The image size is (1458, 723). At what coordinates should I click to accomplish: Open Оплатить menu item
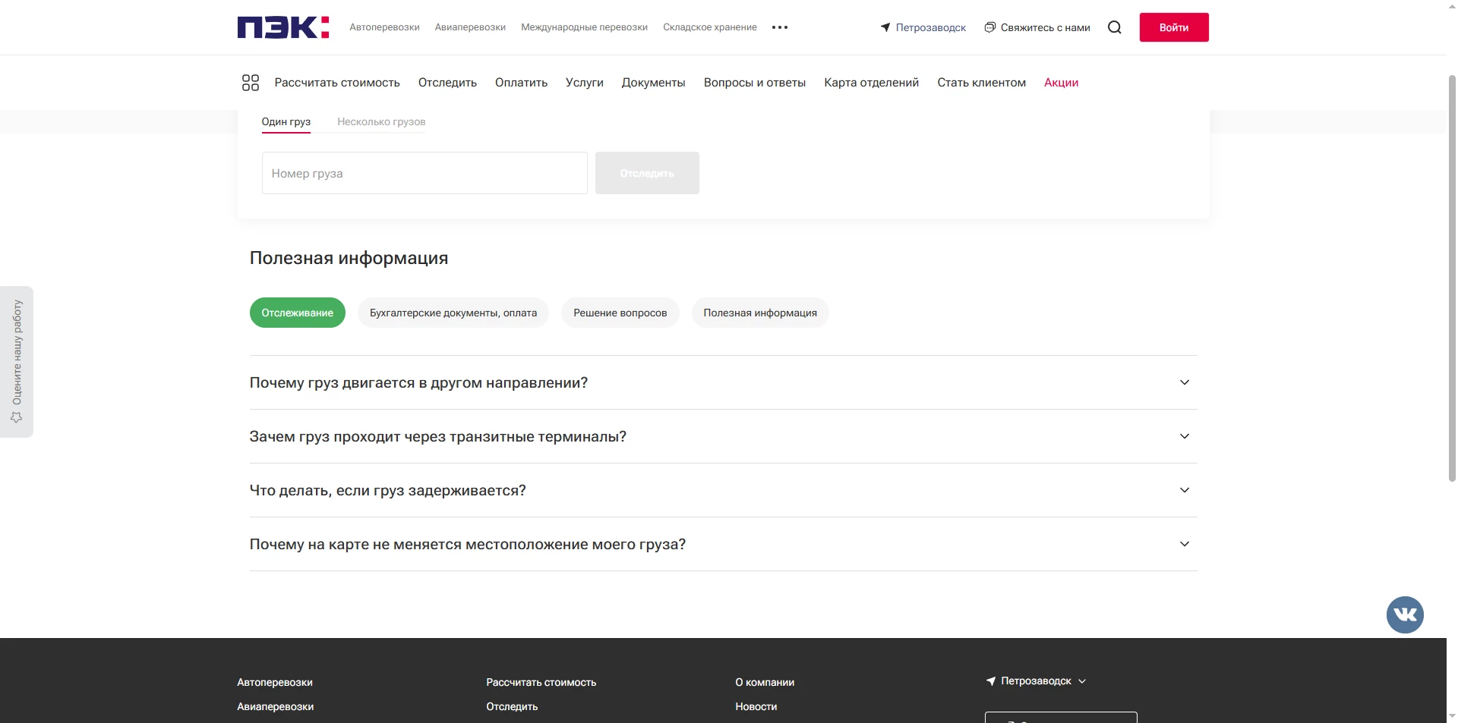[x=521, y=83]
